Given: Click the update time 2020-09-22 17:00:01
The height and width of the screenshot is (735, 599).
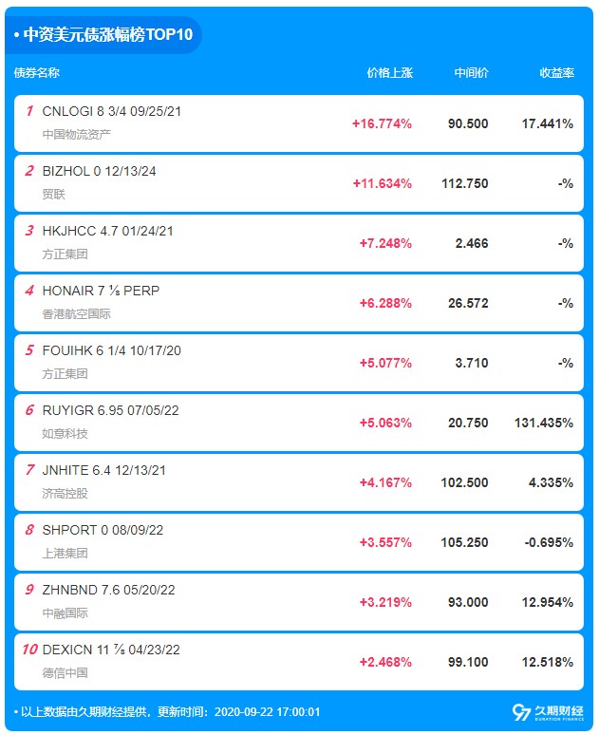Looking at the screenshot, I should pos(267,712).
